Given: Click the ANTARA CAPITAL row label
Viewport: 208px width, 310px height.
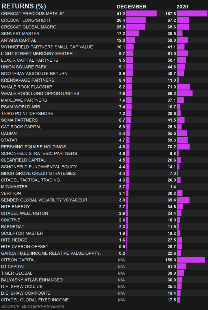Looking at the screenshot, I should 18,40.
